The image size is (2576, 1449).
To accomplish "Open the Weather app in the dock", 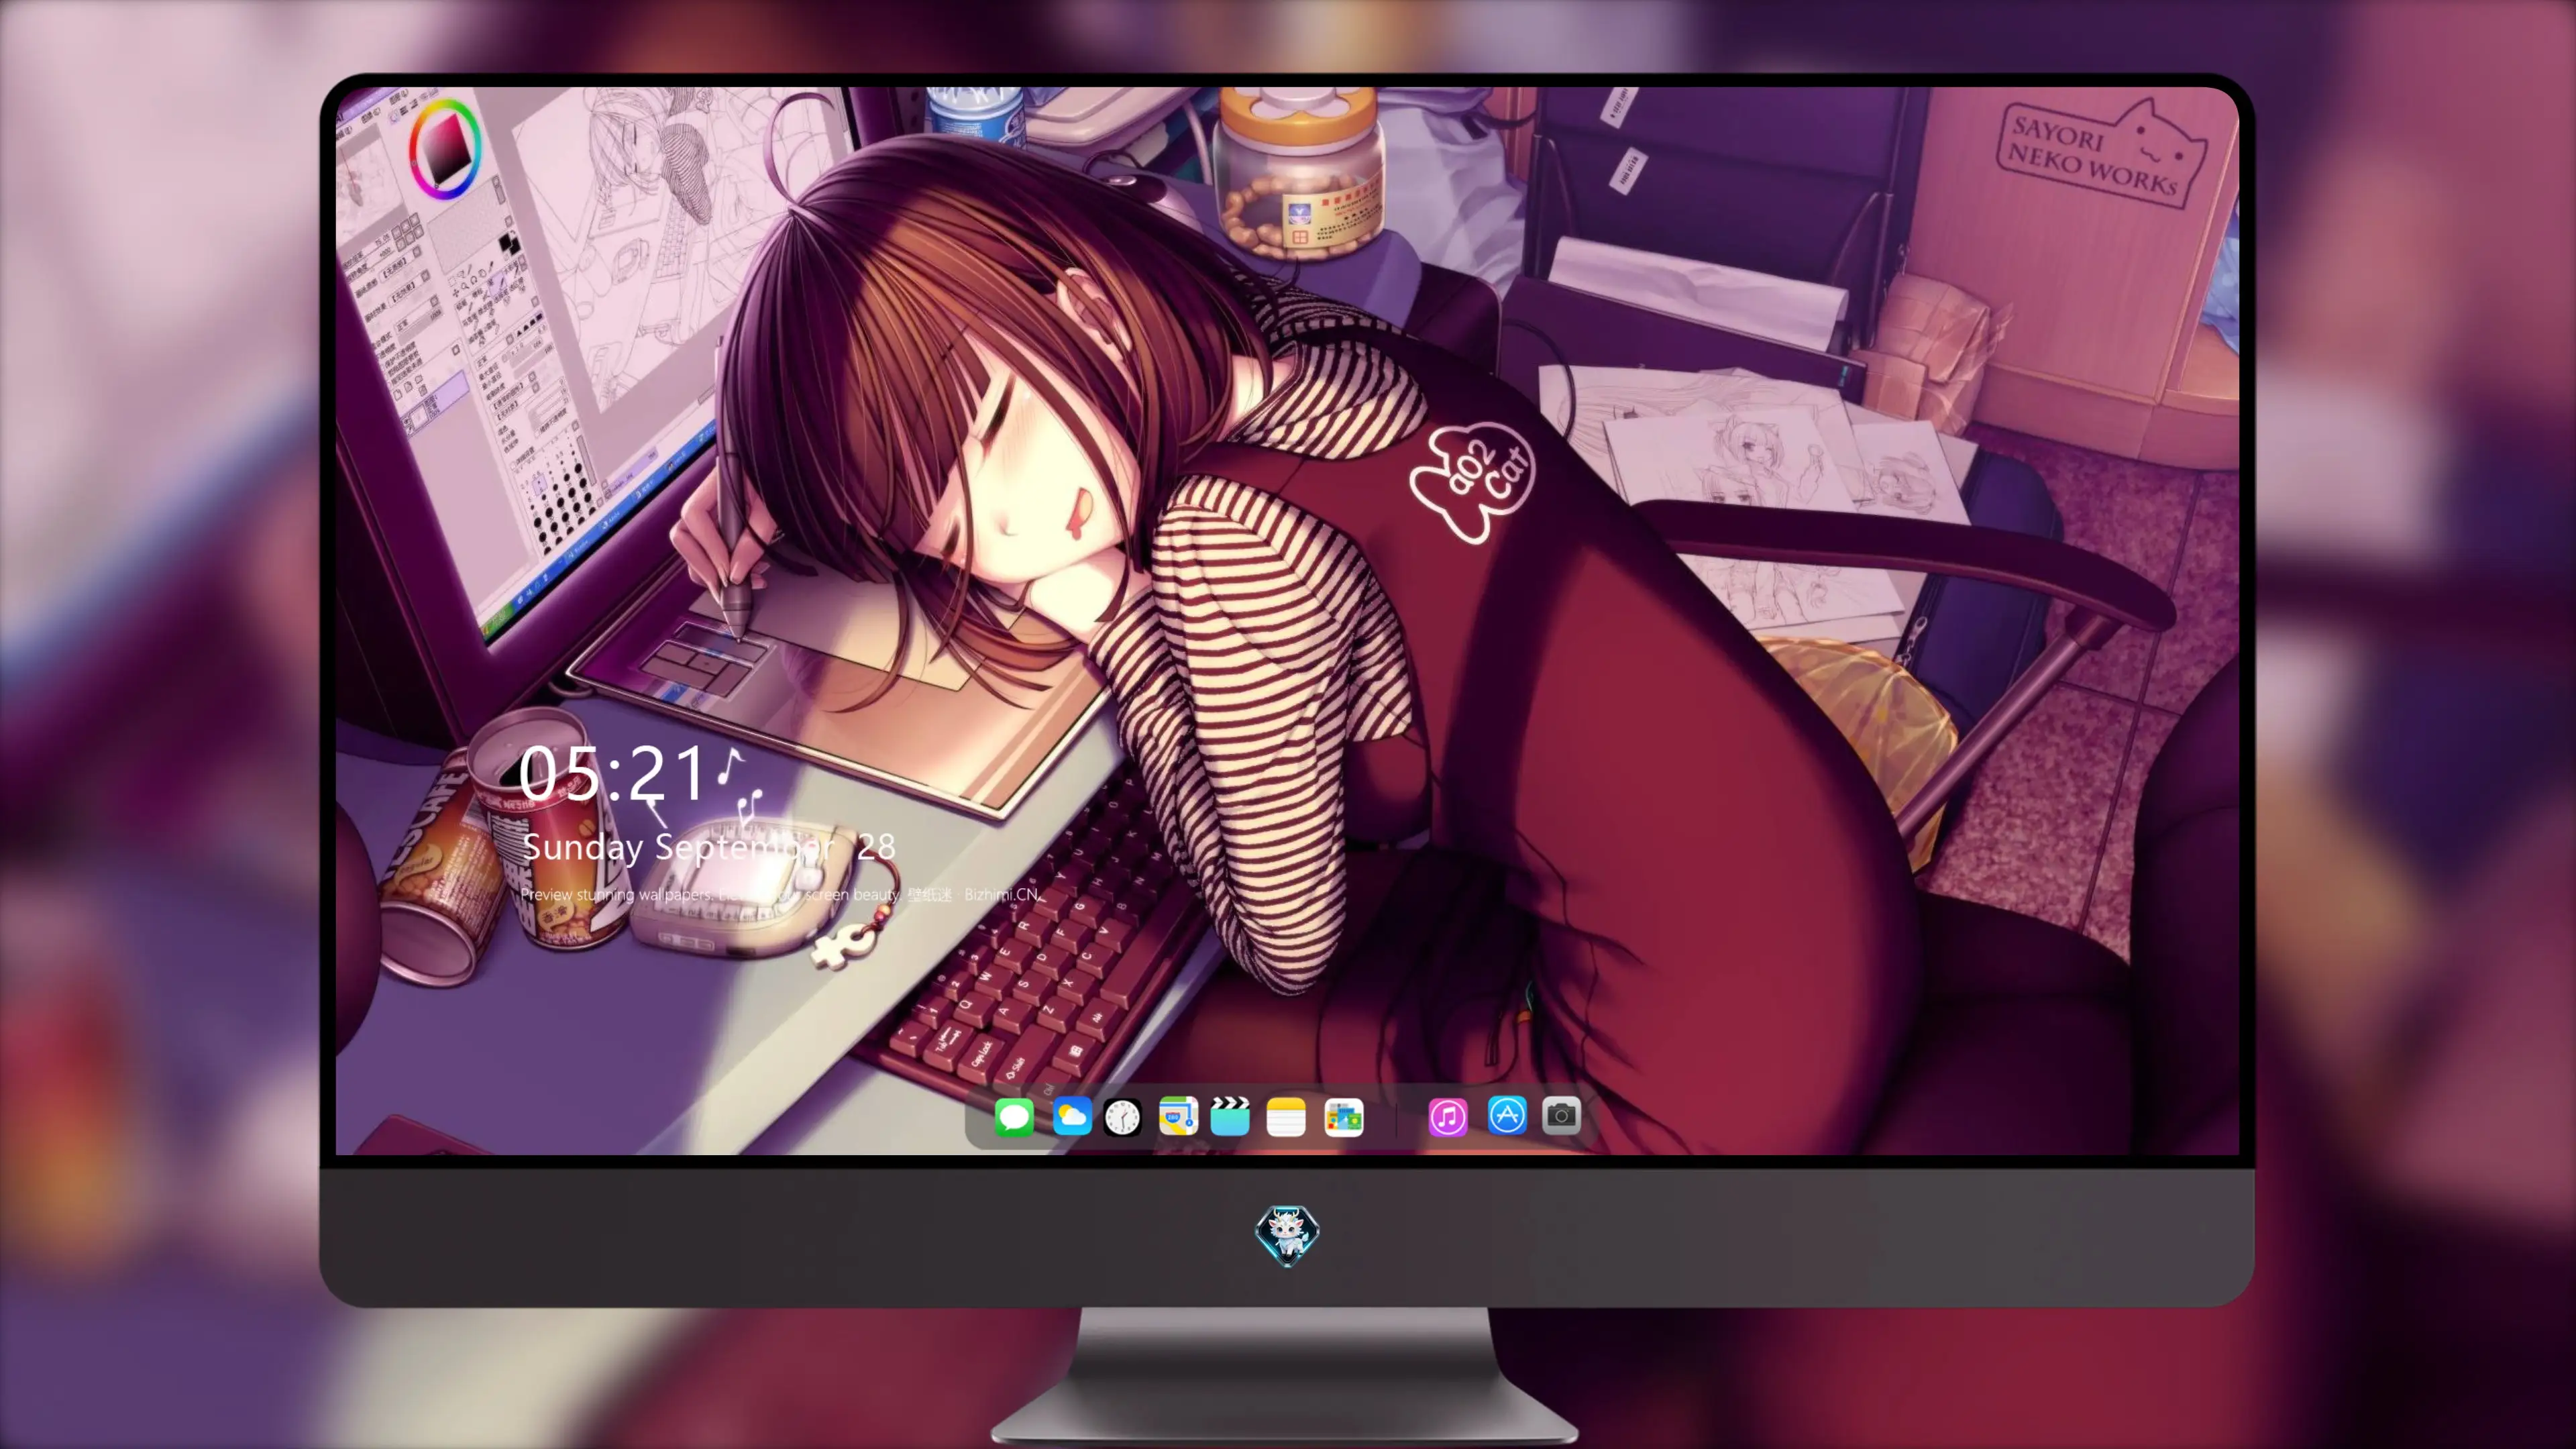I will tap(1071, 1116).
